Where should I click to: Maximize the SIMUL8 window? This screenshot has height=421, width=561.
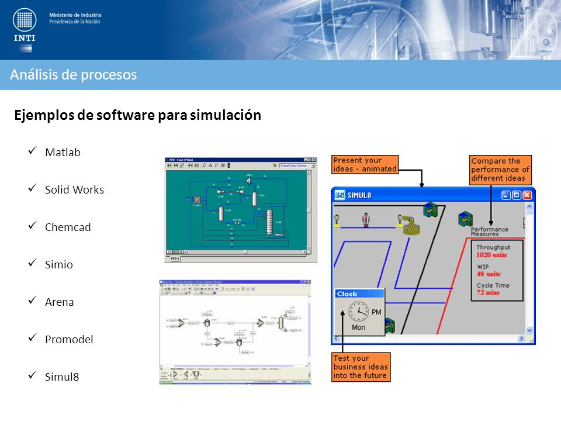click(517, 195)
